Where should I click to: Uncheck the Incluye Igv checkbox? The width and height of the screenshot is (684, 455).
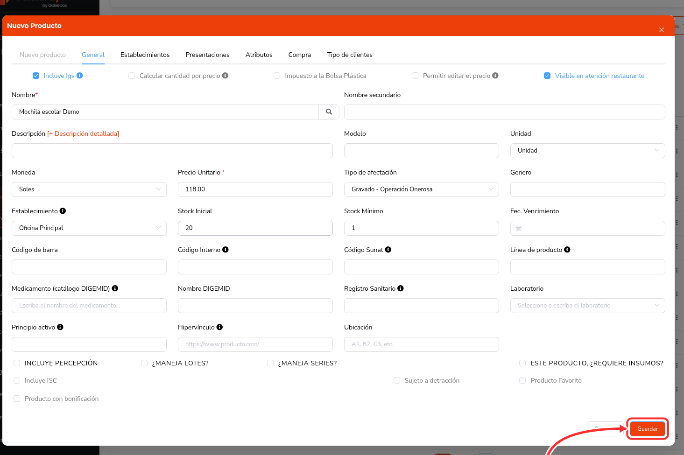(x=36, y=76)
